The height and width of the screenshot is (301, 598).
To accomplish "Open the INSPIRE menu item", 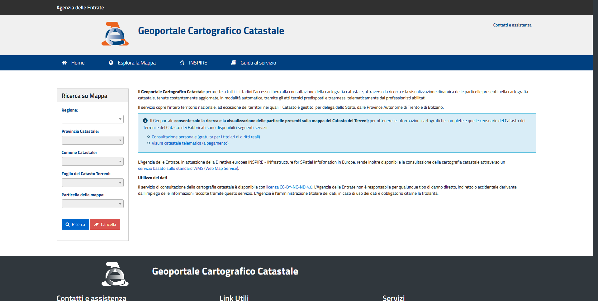I will click(x=193, y=63).
